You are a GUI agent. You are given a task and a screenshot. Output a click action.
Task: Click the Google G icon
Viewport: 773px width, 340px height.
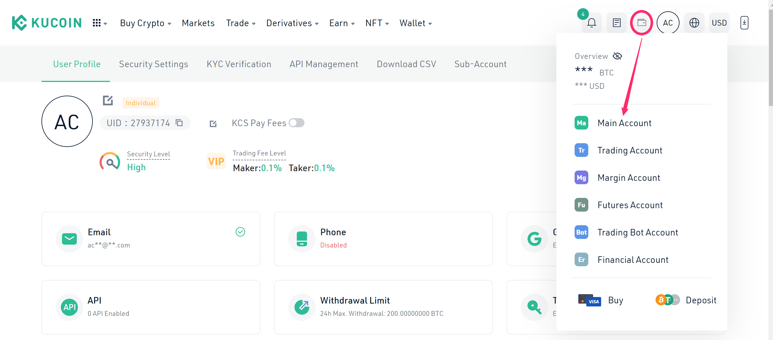[x=534, y=239]
